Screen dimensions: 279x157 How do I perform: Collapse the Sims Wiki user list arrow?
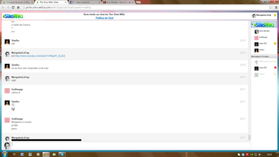pos(252,24)
